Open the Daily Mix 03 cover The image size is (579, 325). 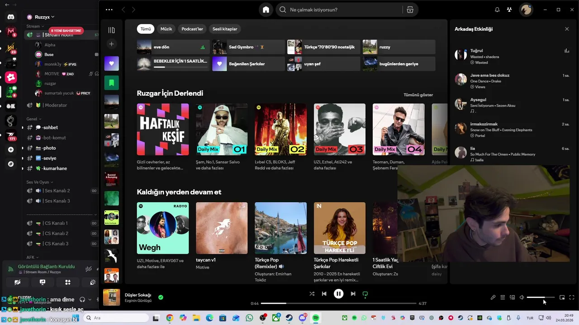click(x=339, y=130)
